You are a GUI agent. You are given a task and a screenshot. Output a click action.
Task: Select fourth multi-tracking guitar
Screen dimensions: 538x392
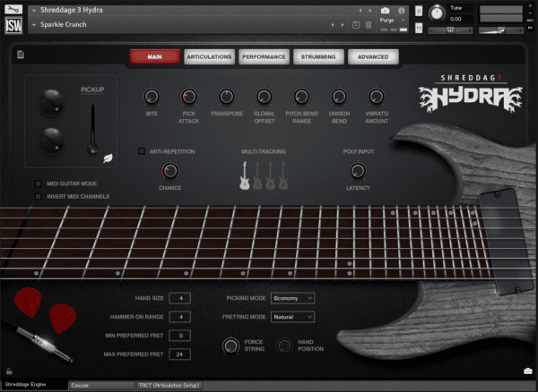(x=283, y=175)
